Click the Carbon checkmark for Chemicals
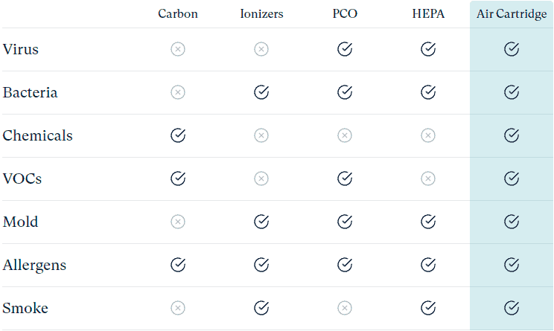 (178, 135)
